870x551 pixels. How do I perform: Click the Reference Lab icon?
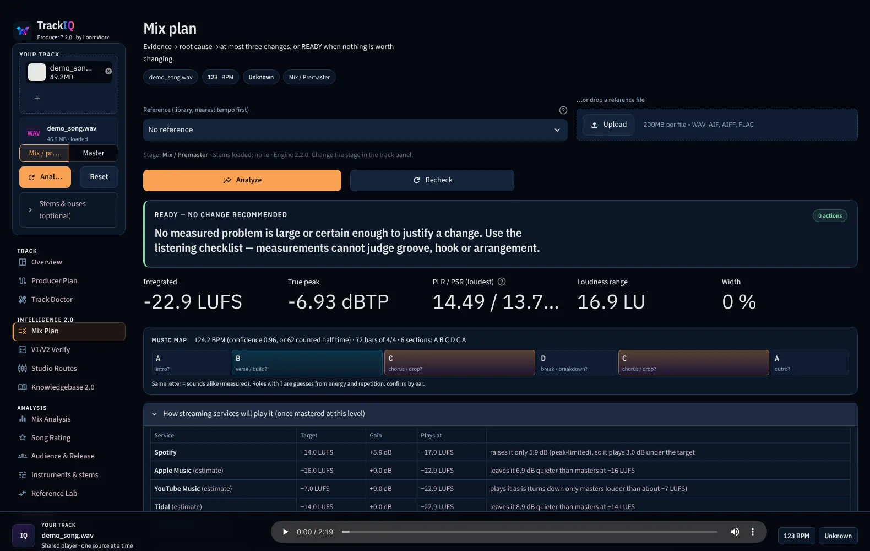coord(23,494)
